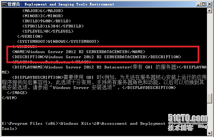This screenshot has width=214, height=137.
Task: Click the <NAME> Windows Server 2012 R2 line
Action: coord(78,52)
